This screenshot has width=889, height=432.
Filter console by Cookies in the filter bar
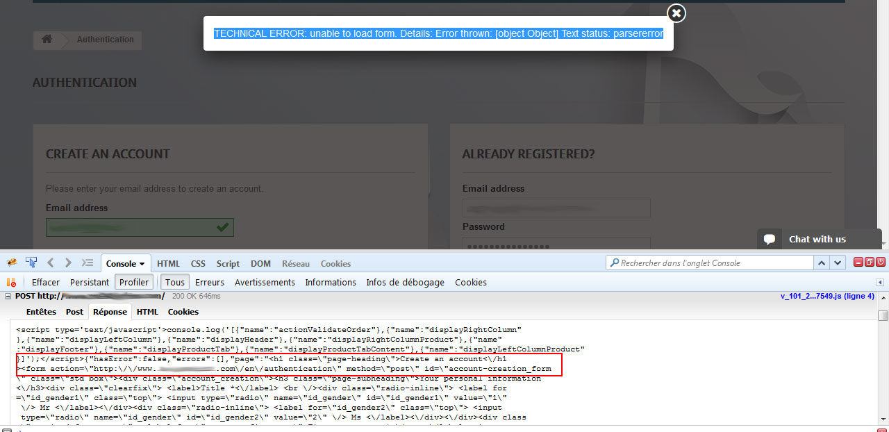[471, 282]
